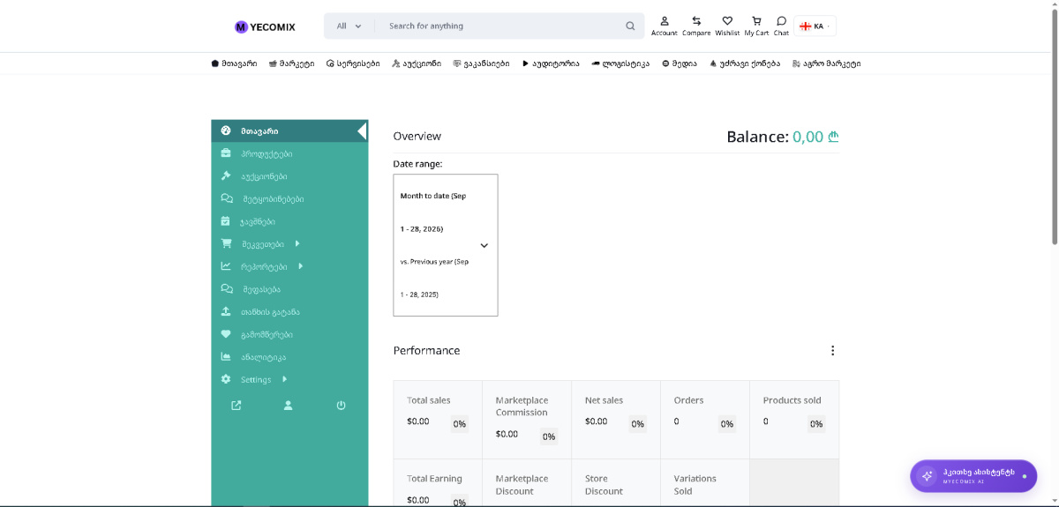Click the Total sales card
Image resolution: width=1059 pixels, height=507 pixels.
438,420
